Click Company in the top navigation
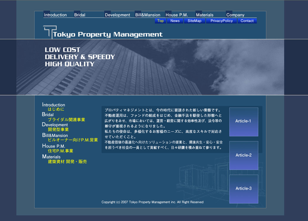 [235, 15]
